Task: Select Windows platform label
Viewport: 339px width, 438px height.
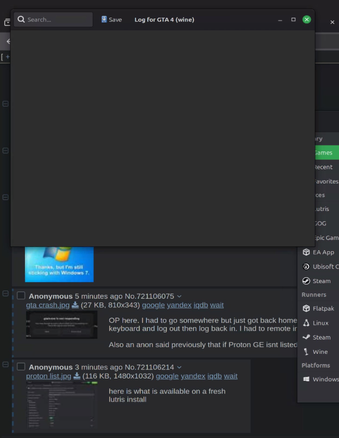Action: click(326, 379)
